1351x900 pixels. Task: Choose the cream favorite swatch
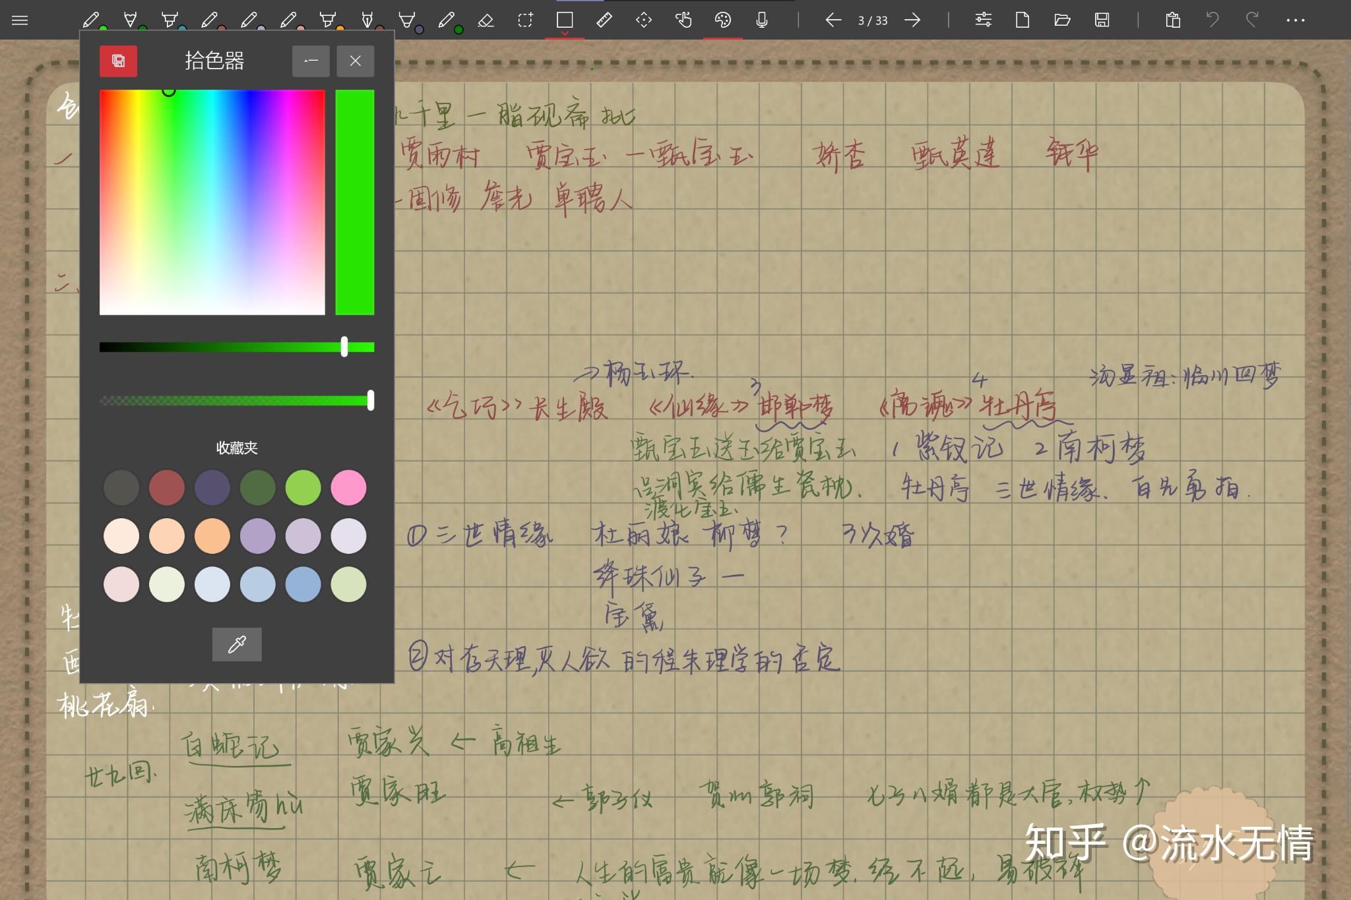pos(167,584)
